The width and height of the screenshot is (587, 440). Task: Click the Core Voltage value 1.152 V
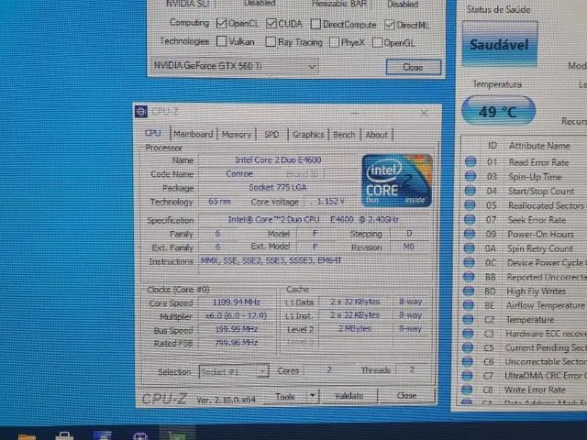330,202
